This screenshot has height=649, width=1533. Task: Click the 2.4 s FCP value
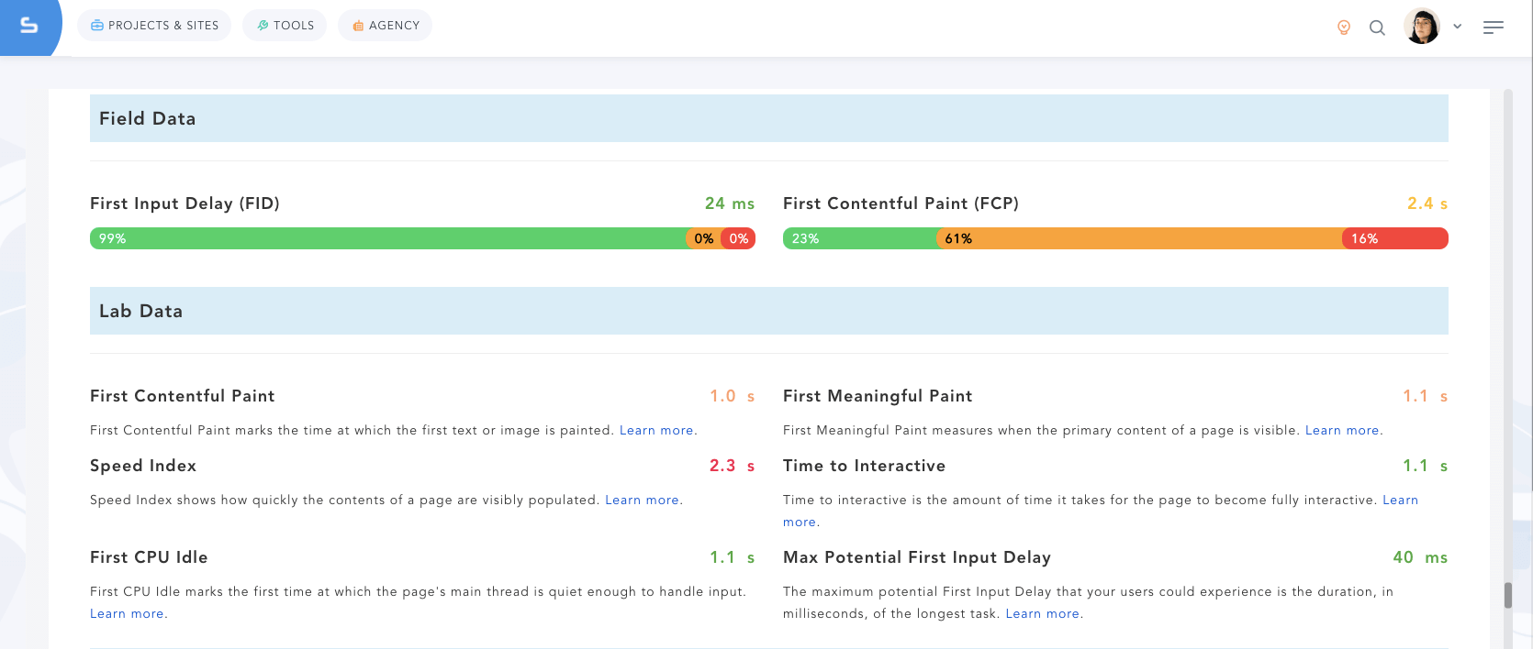(1427, 203)
